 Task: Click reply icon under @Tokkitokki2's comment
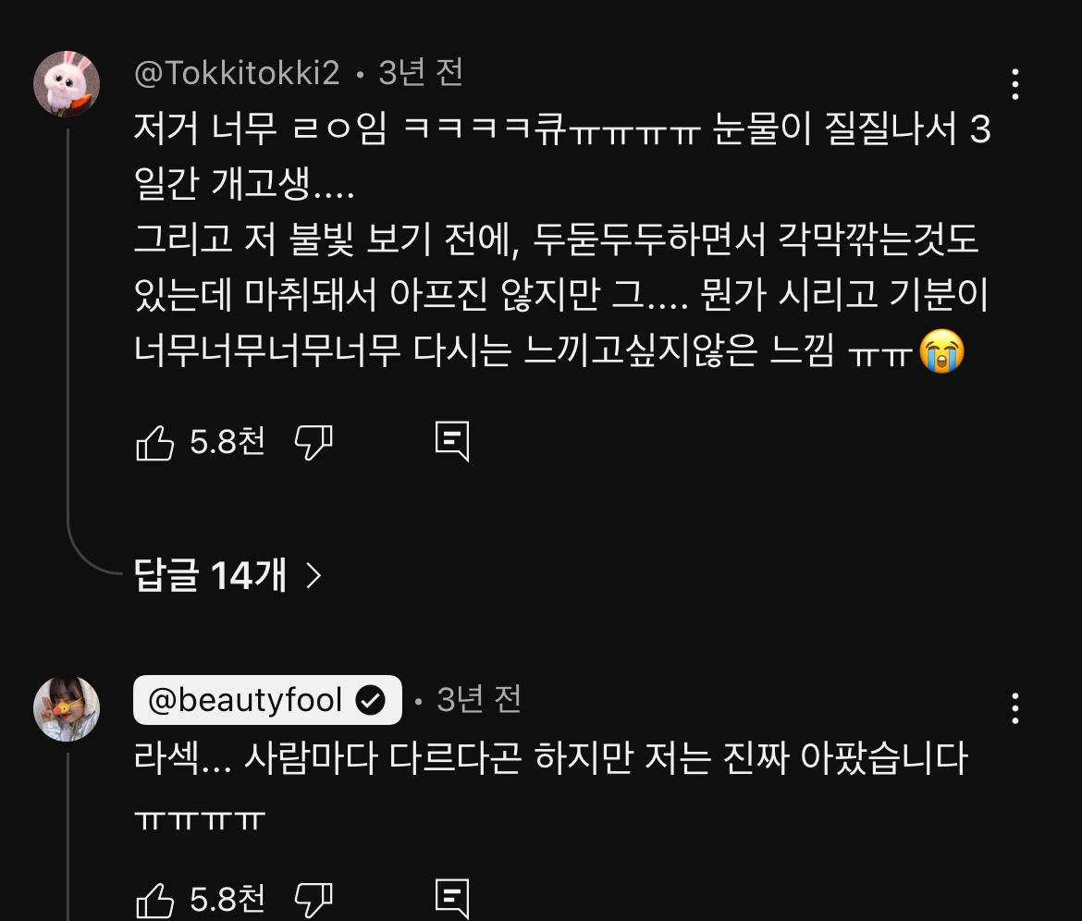tap(452, 442)
